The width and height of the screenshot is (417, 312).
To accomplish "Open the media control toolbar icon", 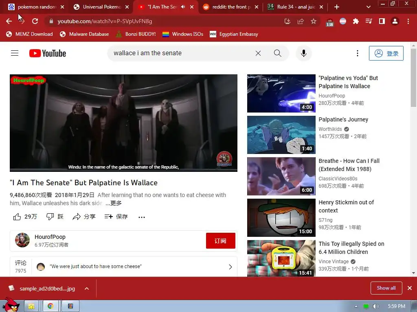I will pos(369,21).
